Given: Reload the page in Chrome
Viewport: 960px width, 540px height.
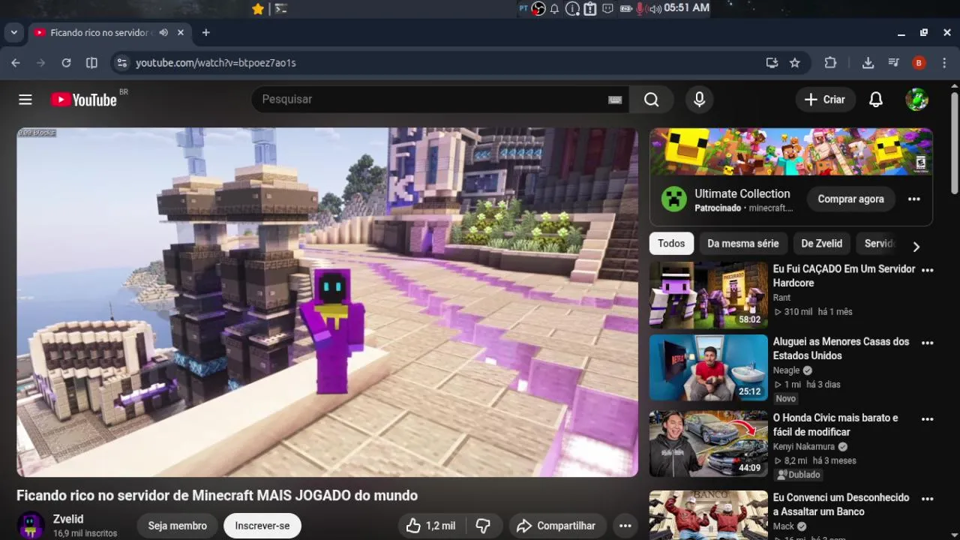Looking at the screenshot, I should tap(66, 63).
